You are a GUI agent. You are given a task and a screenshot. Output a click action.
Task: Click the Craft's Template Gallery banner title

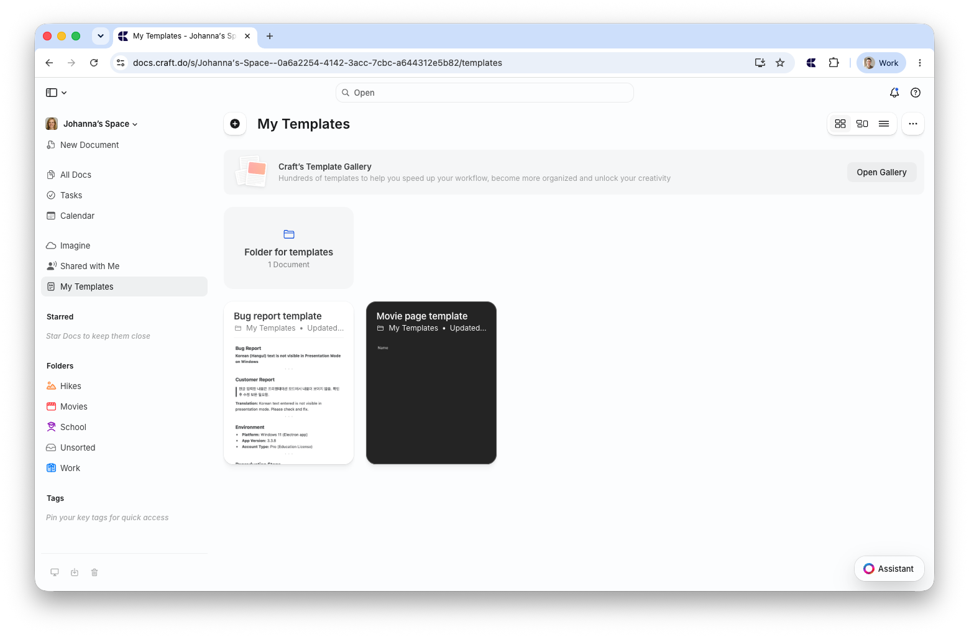tap(325, 167)
